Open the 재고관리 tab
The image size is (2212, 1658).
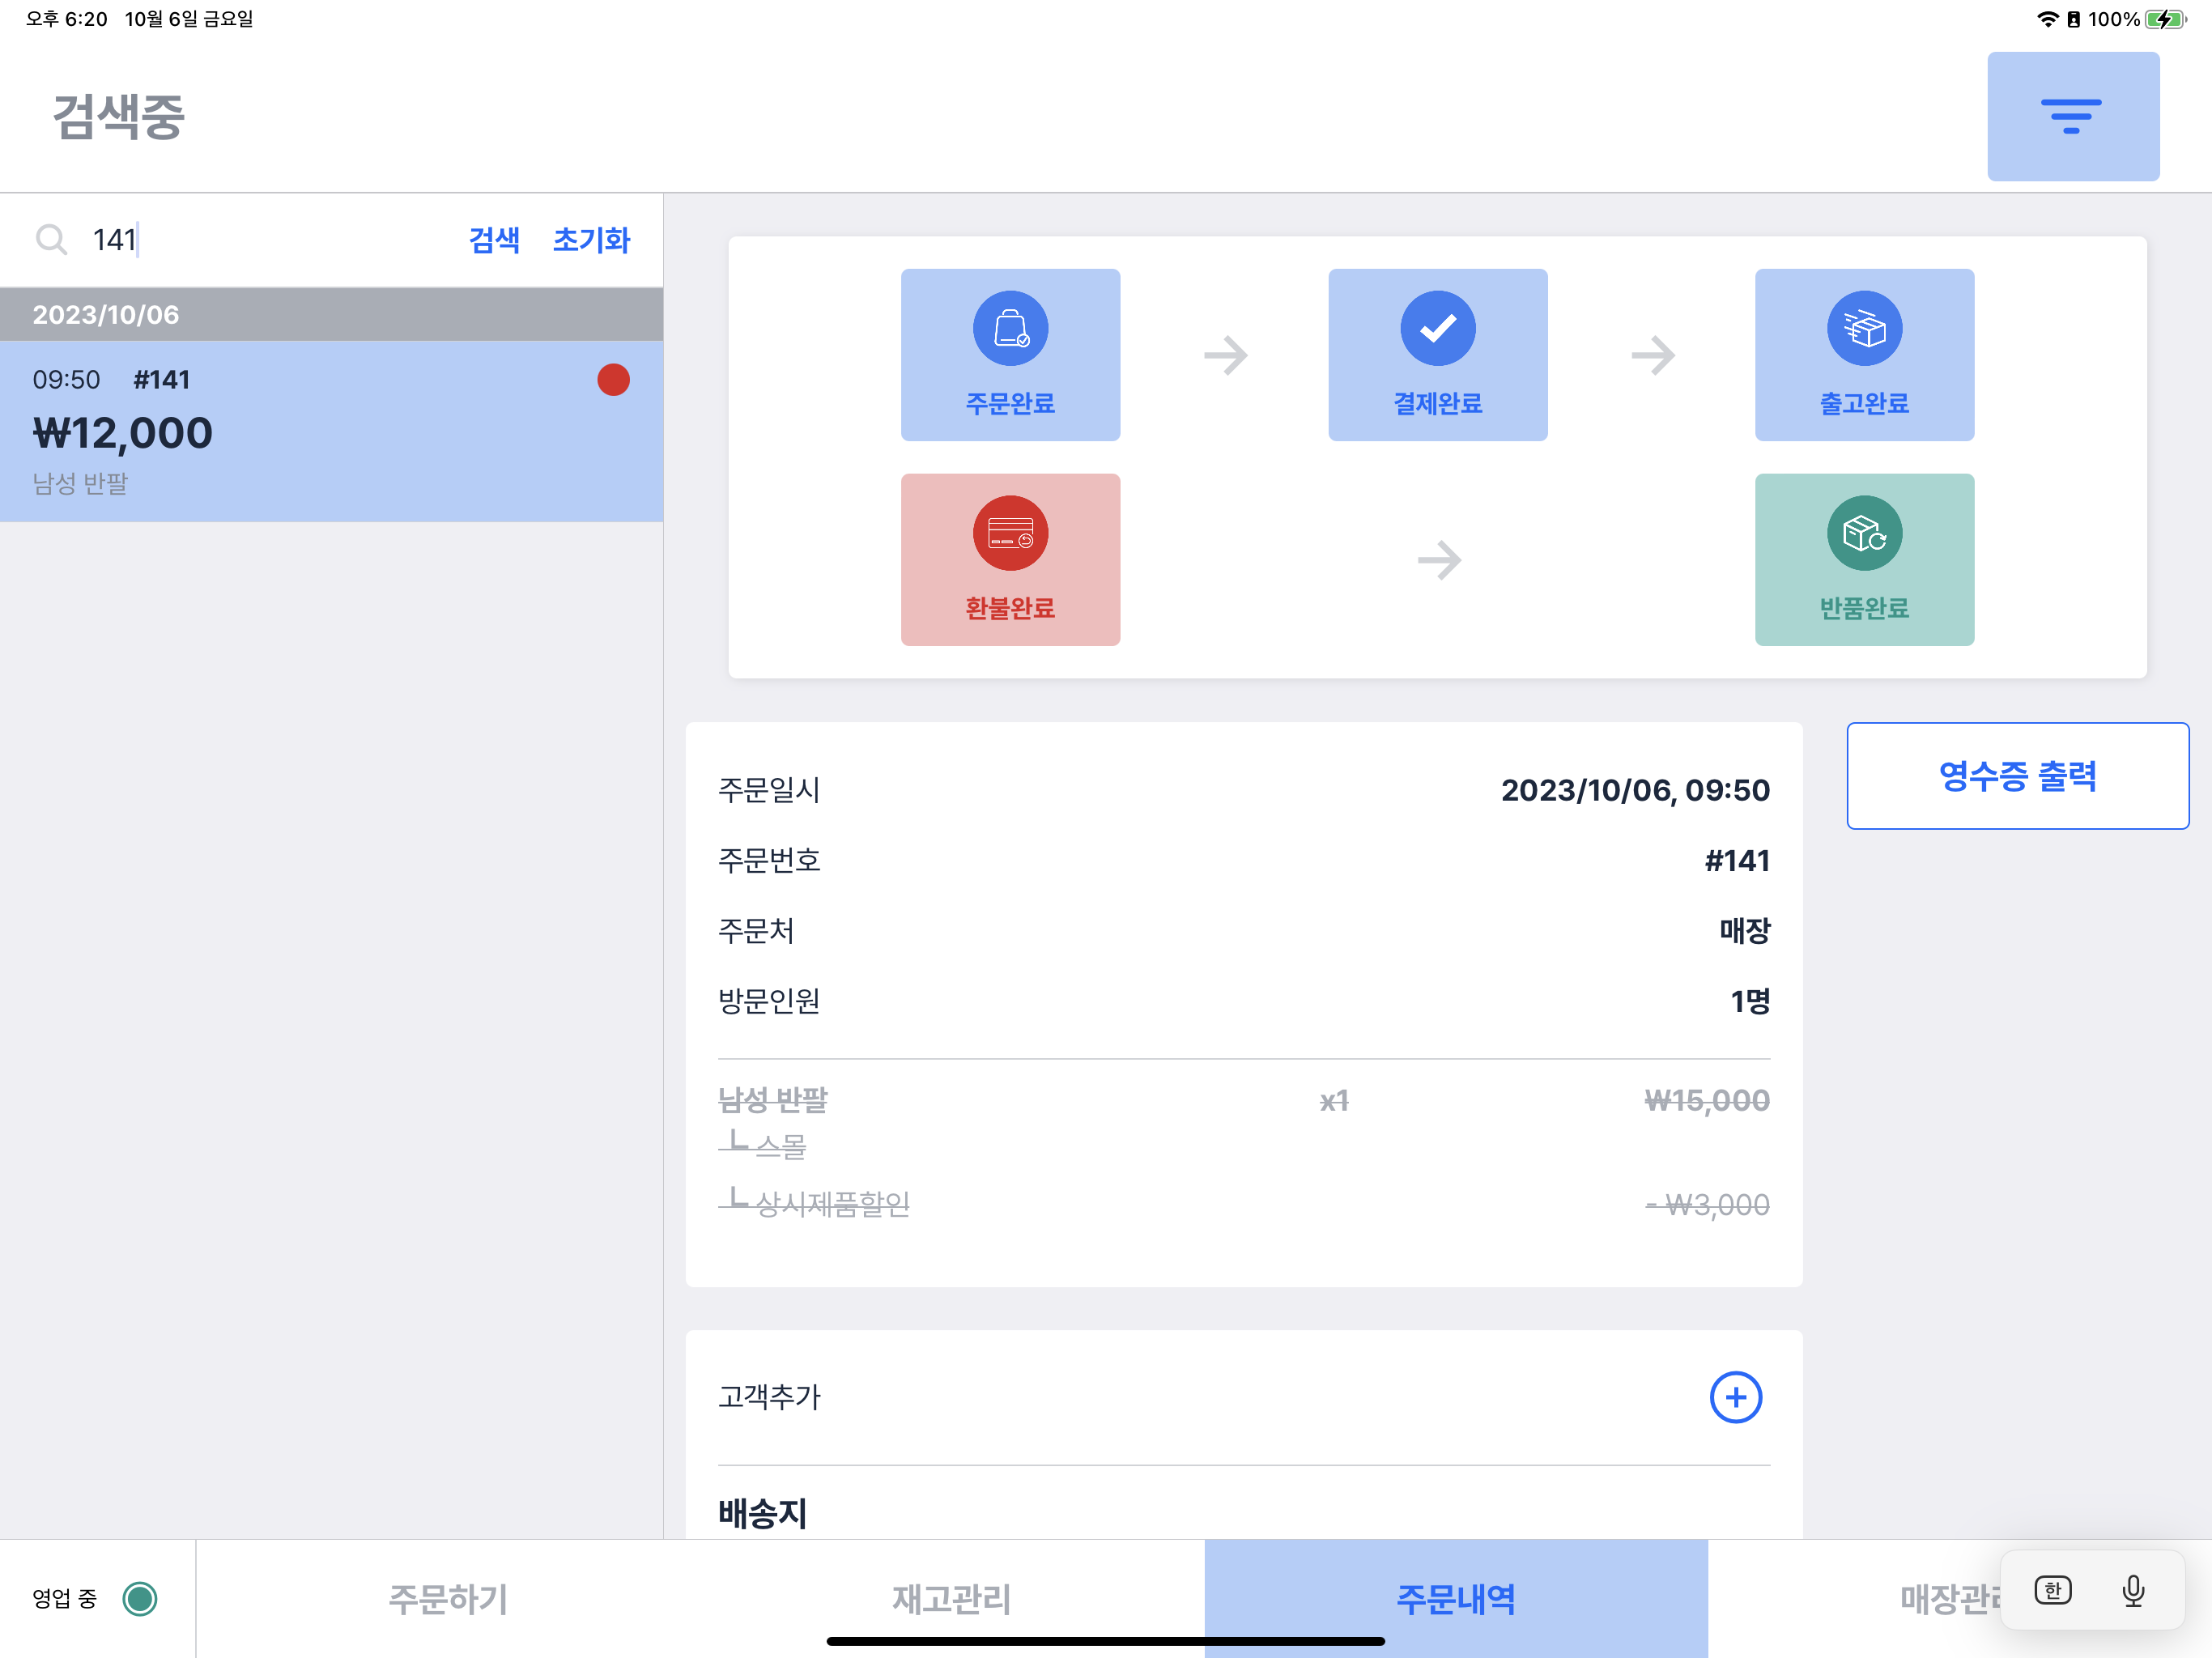click(951, 1598)
